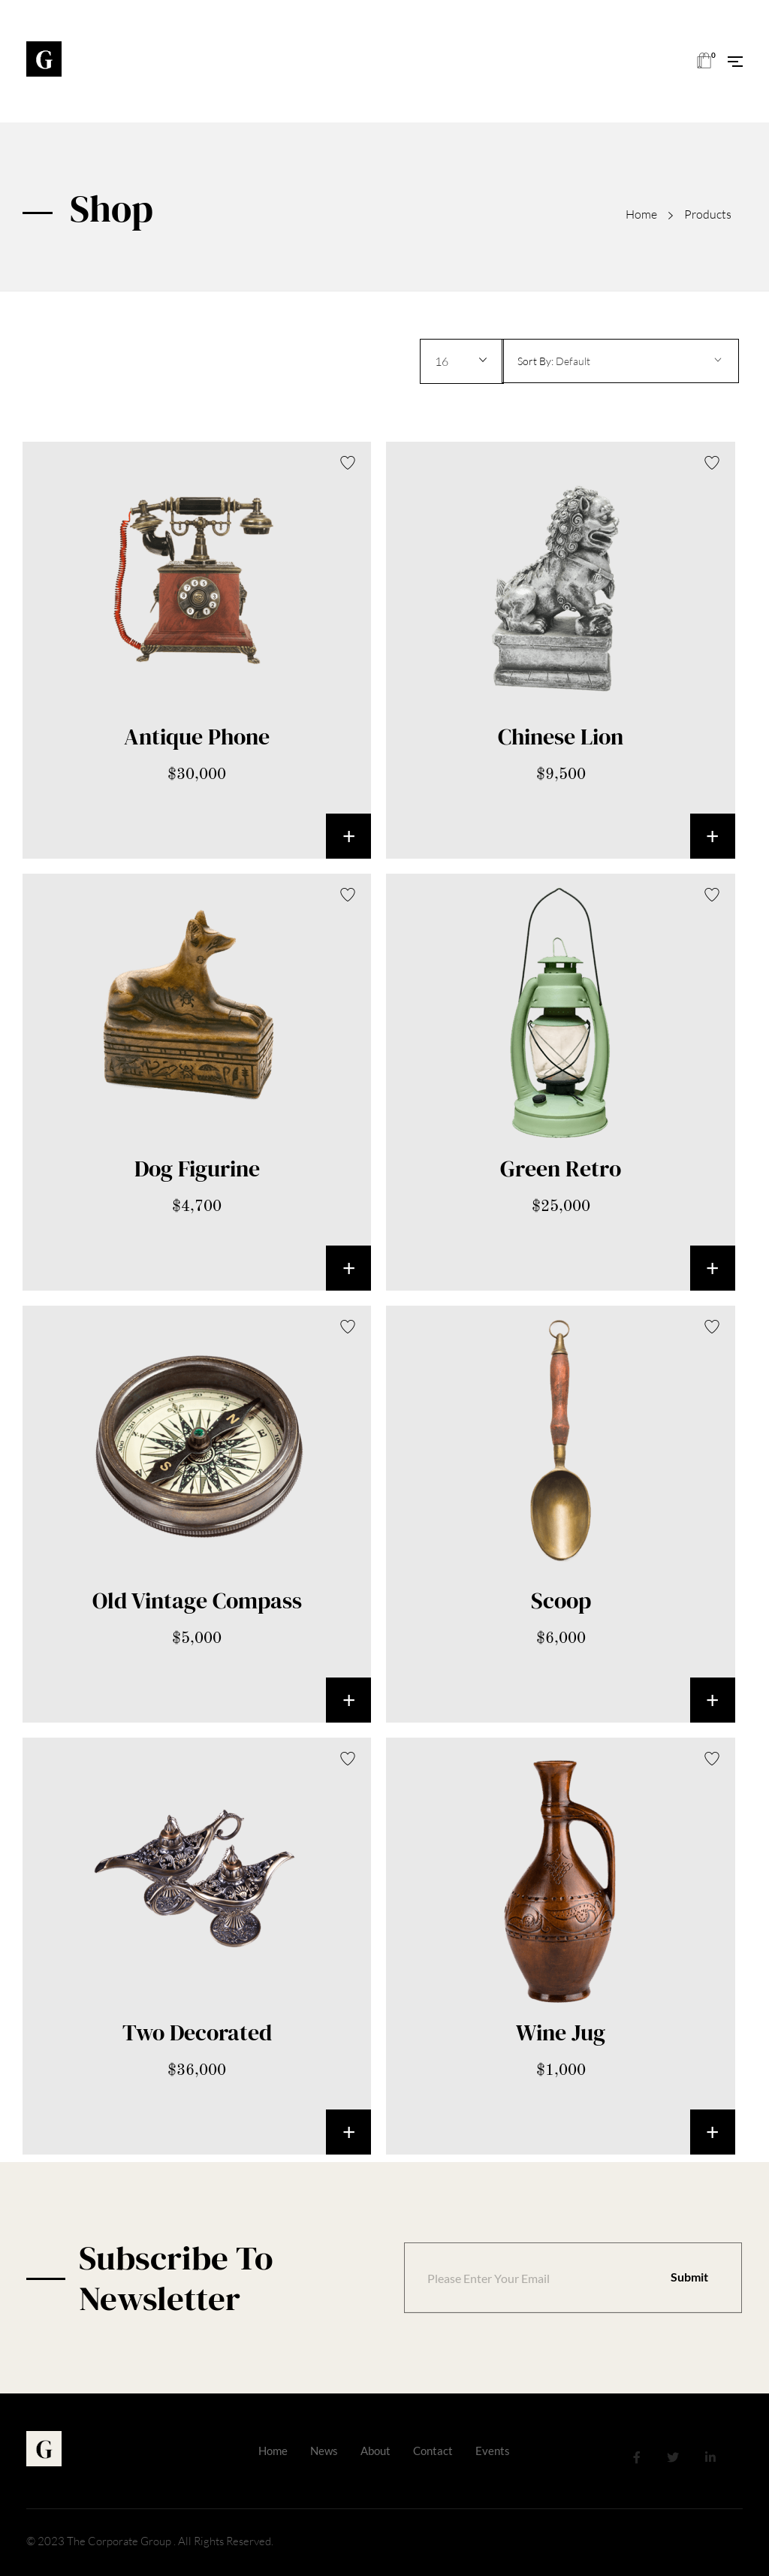
Task: Open the Sort By: Default dropdown
Action: tap(620, 361)
